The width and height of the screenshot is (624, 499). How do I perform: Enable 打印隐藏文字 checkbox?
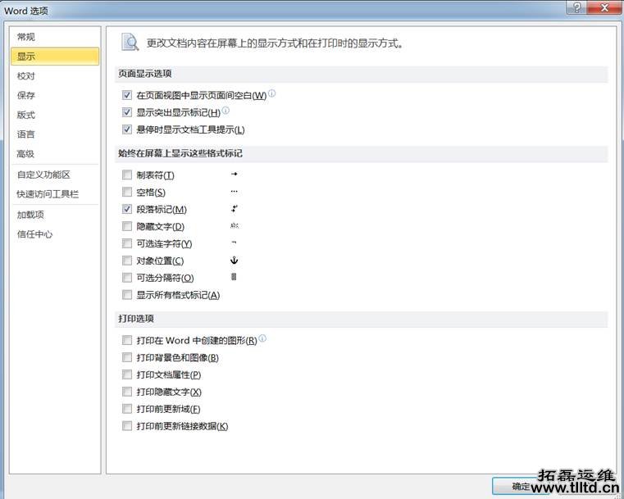[x=127, y=392]
